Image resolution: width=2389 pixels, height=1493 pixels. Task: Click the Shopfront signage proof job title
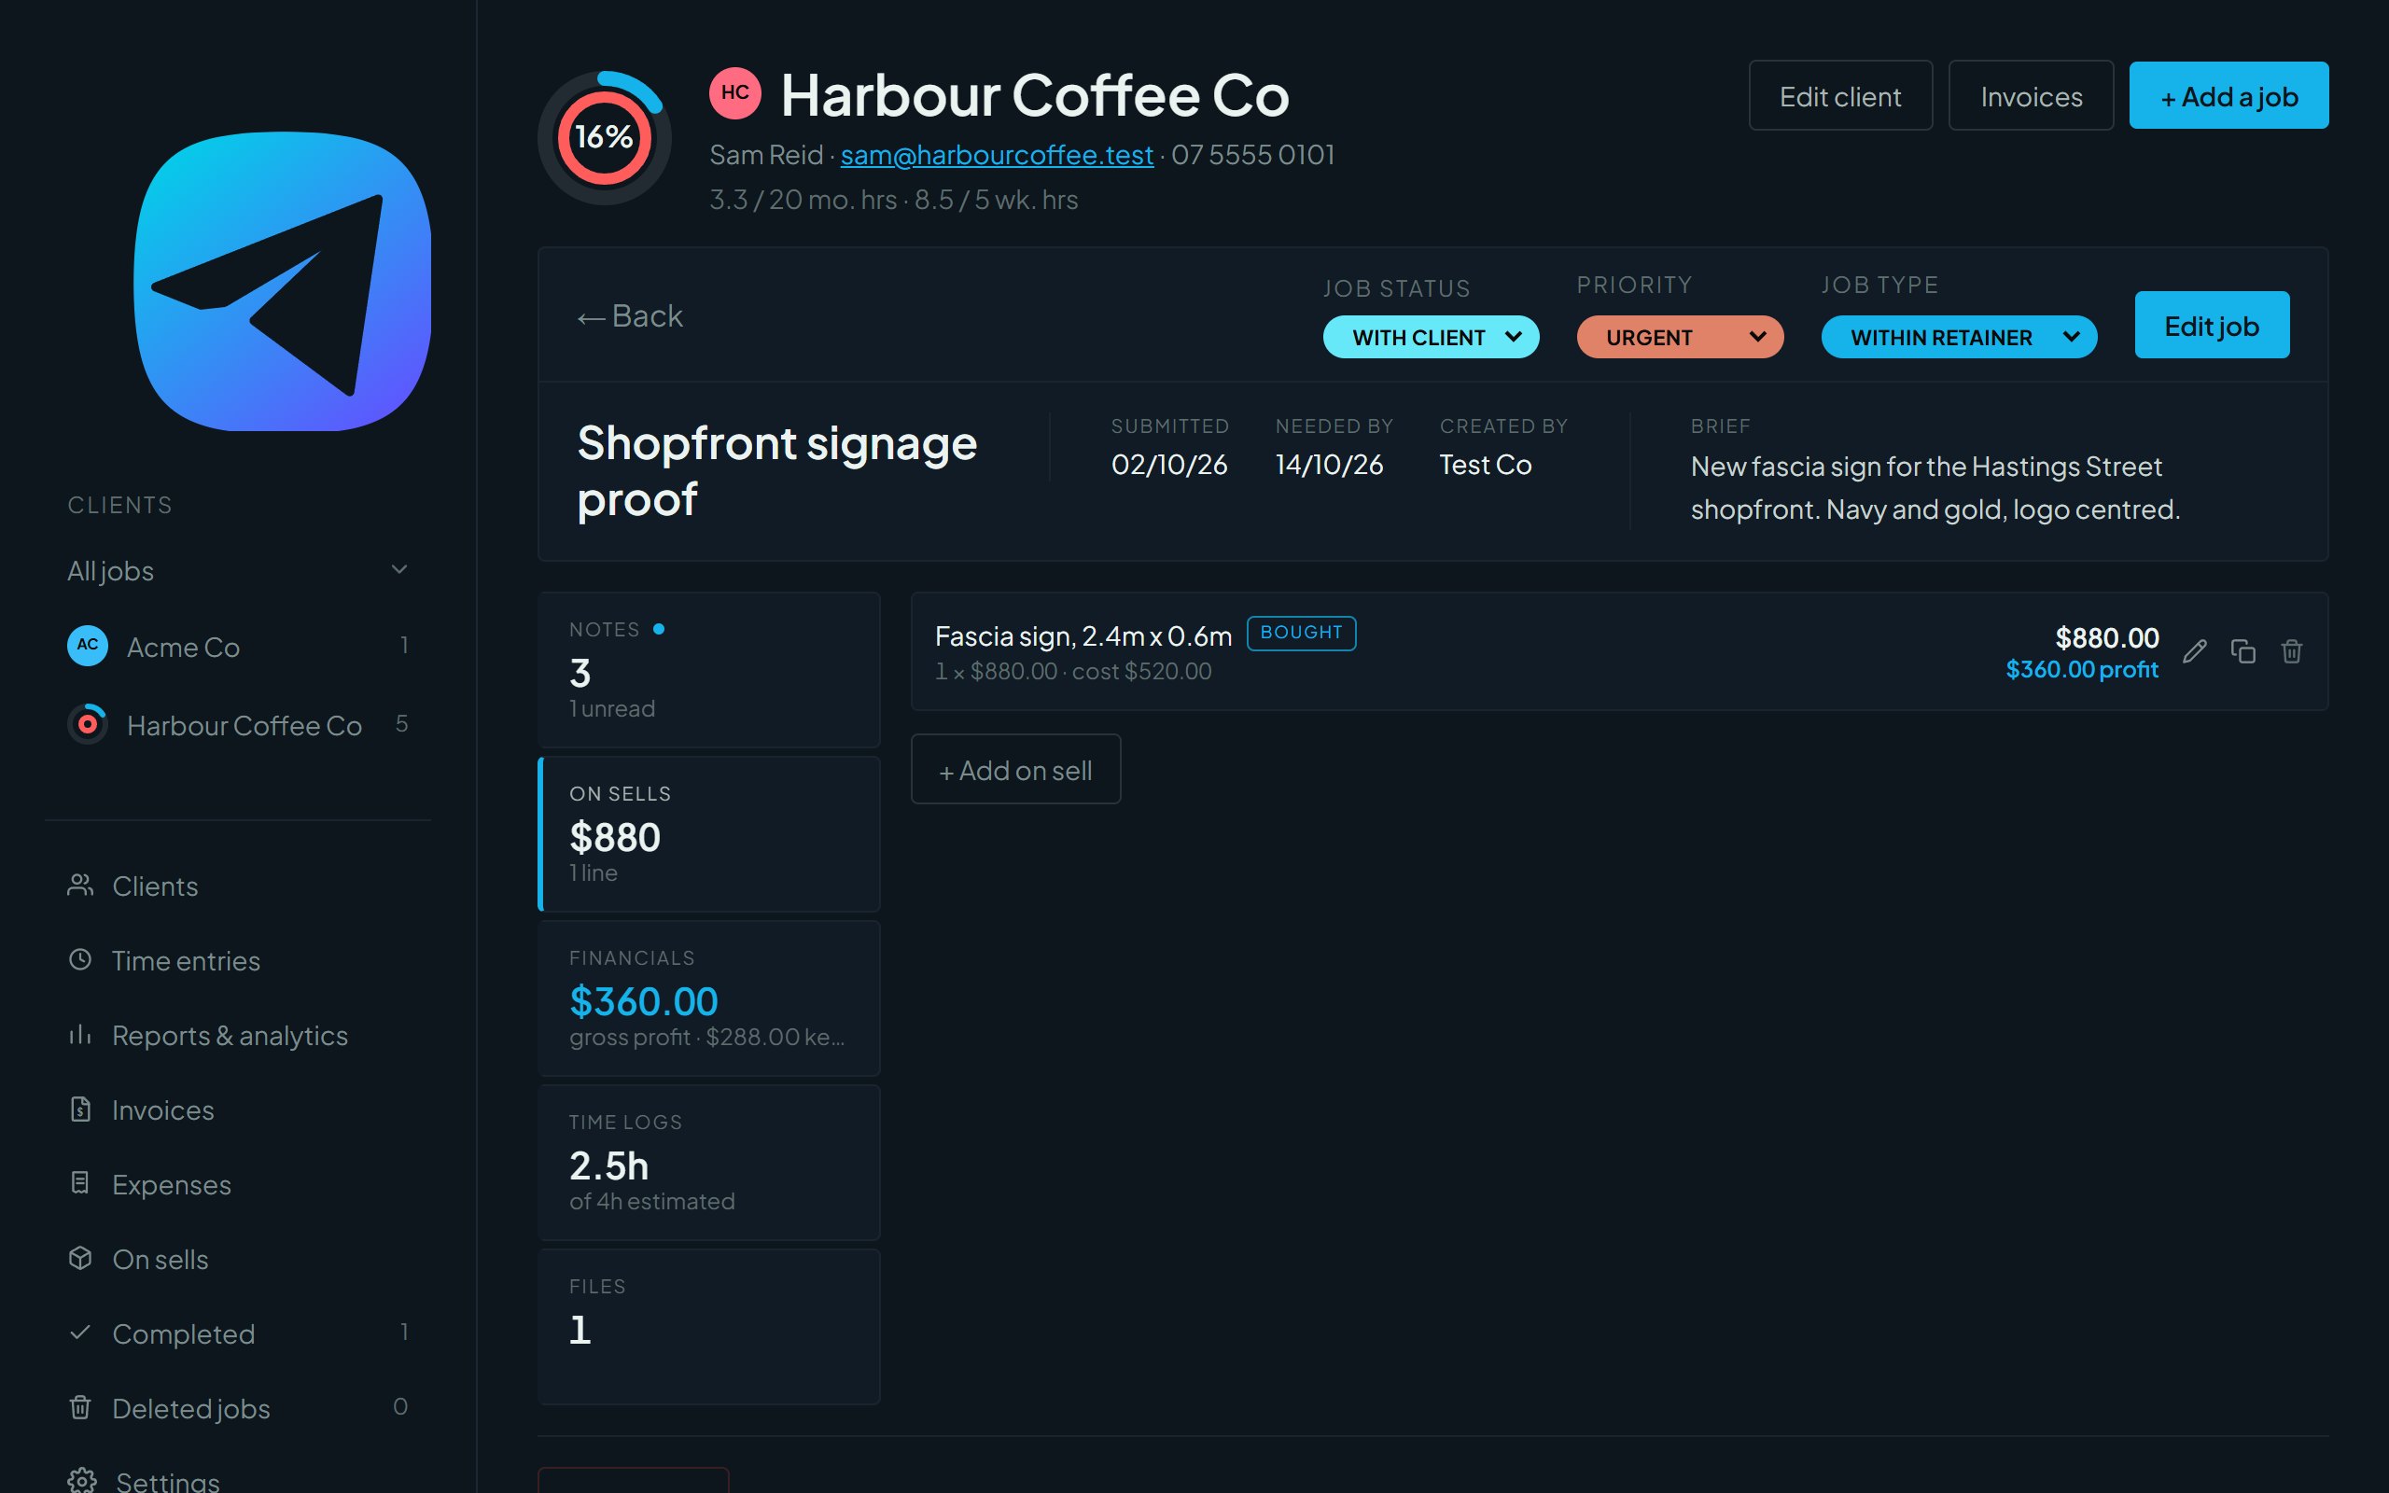pyautogui.click(x=777, y=471)
